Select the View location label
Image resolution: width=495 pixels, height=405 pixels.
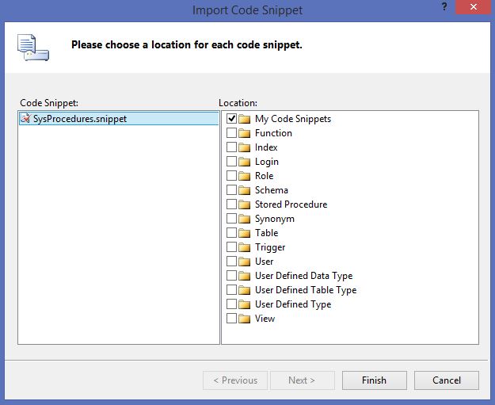click(x=265, y=319)
